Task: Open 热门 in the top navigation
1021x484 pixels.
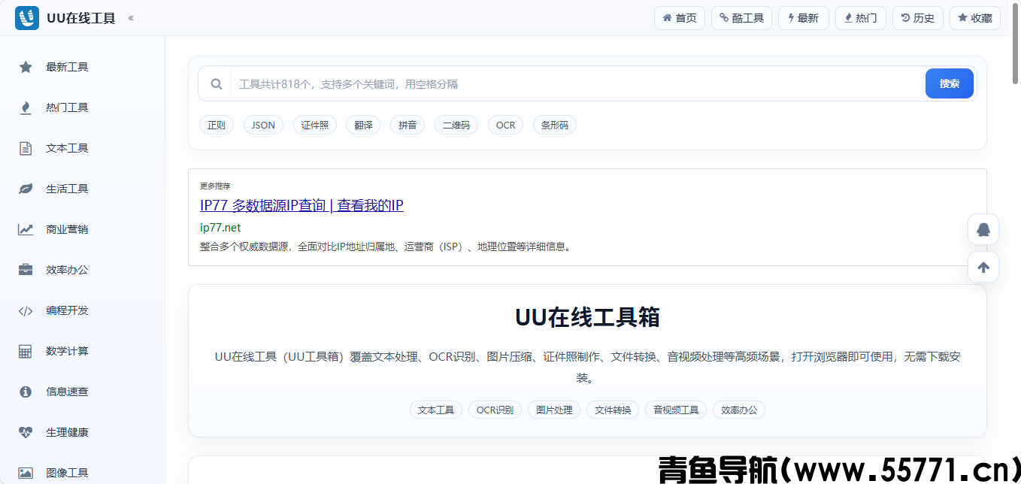Action: 861,18
